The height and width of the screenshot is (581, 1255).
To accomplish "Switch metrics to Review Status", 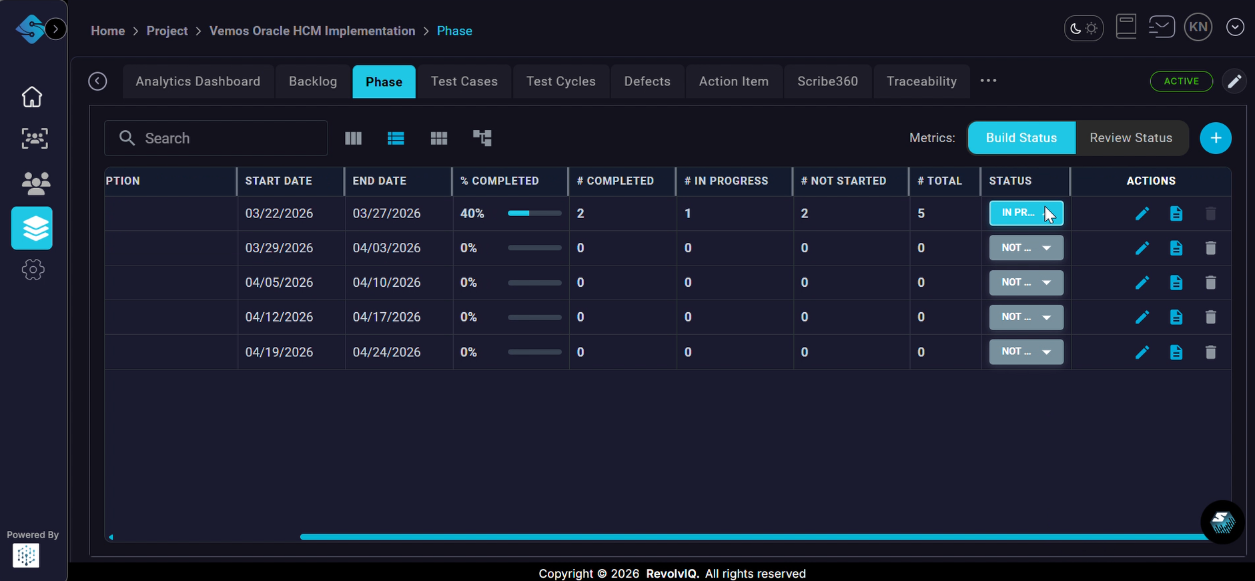I will (x=1131, y=138).
